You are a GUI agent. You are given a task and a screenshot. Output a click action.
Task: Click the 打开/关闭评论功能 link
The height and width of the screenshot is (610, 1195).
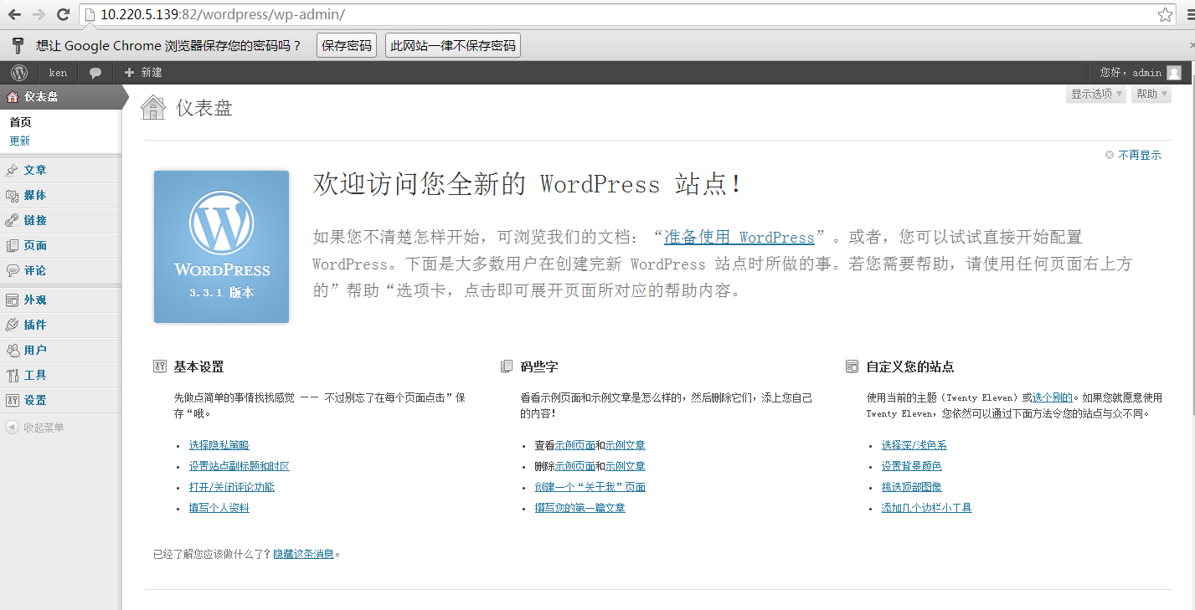[232, 487]
